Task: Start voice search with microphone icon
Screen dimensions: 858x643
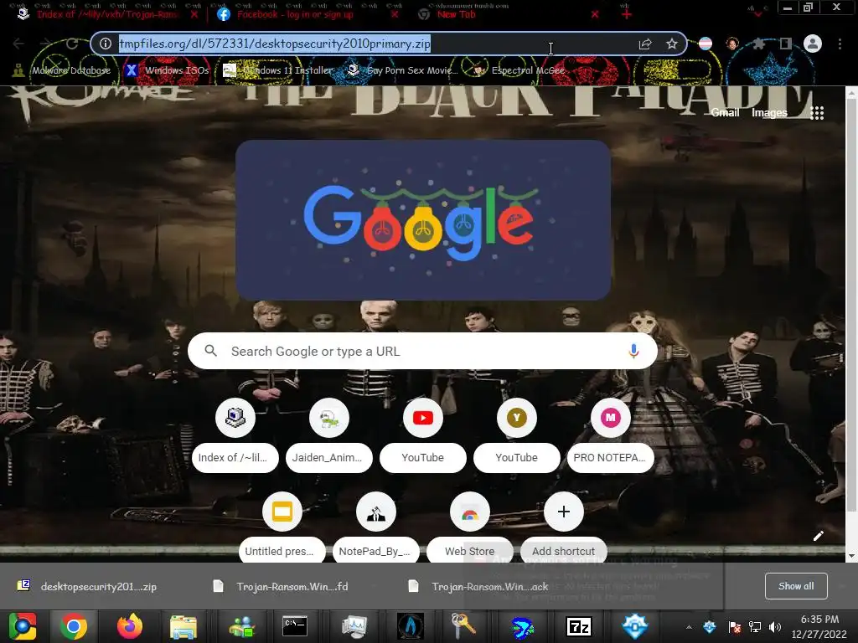Action: (x=633, y=351)
